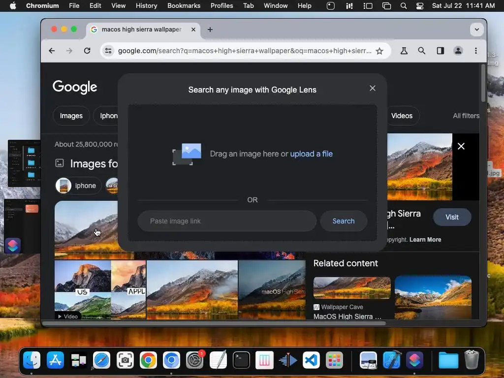Open the Window menu
Image resolution: width=504 pixels, height=378 pixels.
276,6
